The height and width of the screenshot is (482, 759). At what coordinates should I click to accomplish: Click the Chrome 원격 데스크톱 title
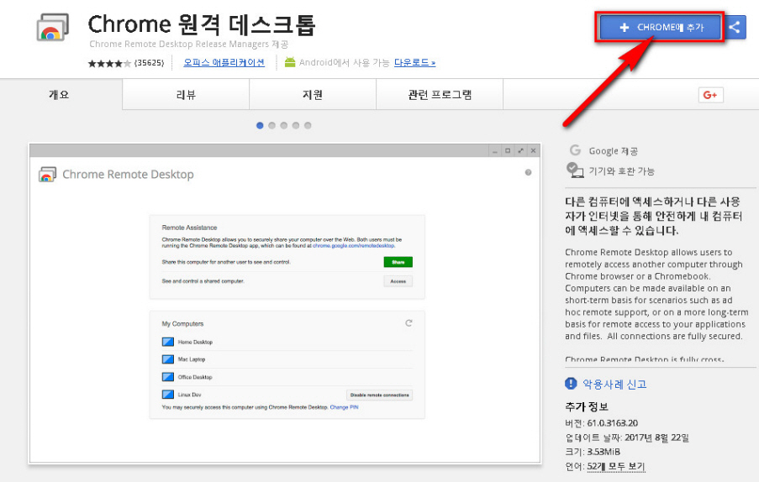pos(202,24)
